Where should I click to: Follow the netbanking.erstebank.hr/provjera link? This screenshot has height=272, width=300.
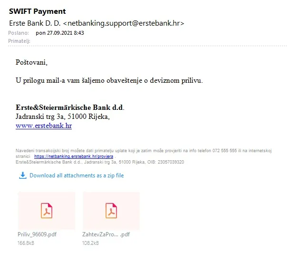[x=74, y=156]
